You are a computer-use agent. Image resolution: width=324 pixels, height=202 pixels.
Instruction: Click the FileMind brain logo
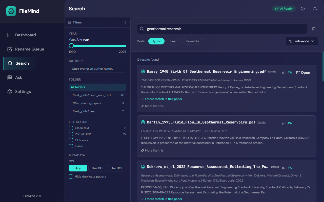tap(11, 11)
